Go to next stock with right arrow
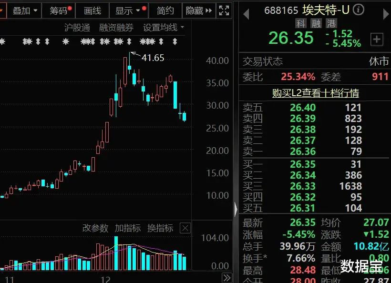The image size is (391, 283). tap(386, 14)
